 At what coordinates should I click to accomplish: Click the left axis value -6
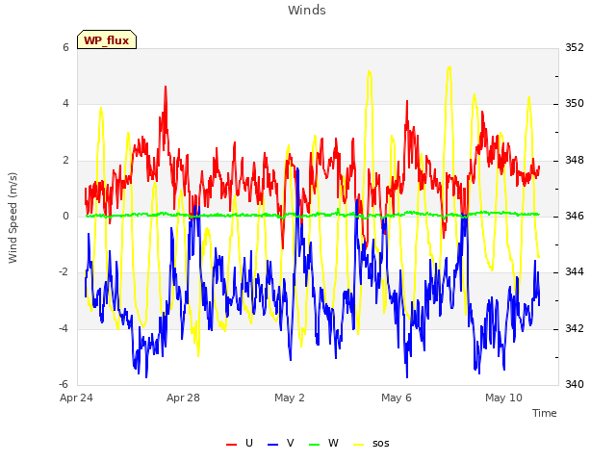coord(64,384)
